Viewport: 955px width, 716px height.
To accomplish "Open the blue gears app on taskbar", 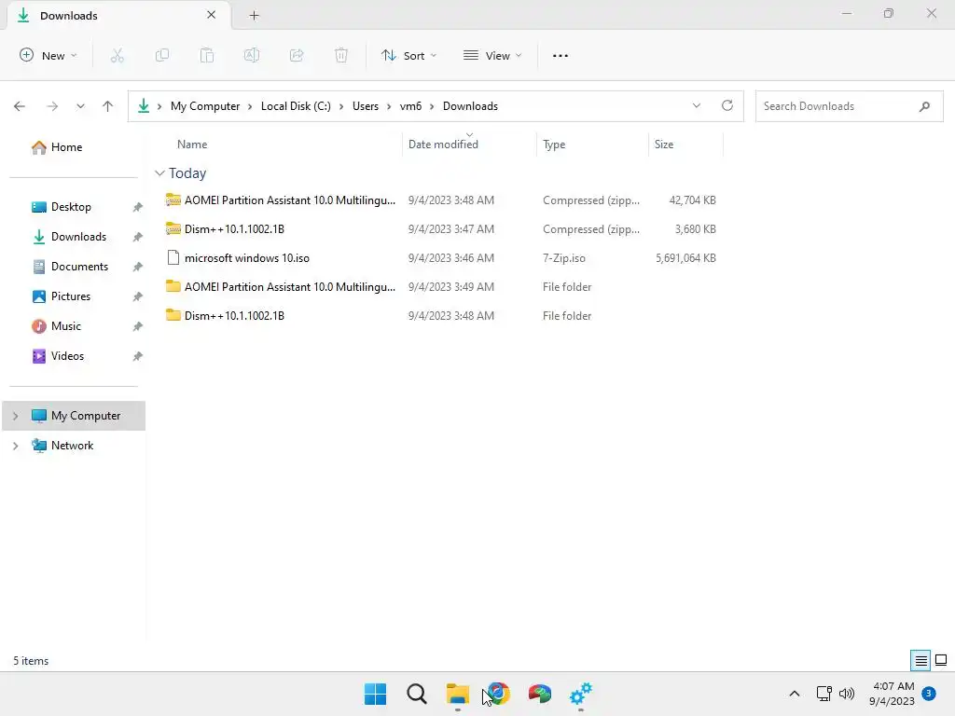I will point(580,694).
